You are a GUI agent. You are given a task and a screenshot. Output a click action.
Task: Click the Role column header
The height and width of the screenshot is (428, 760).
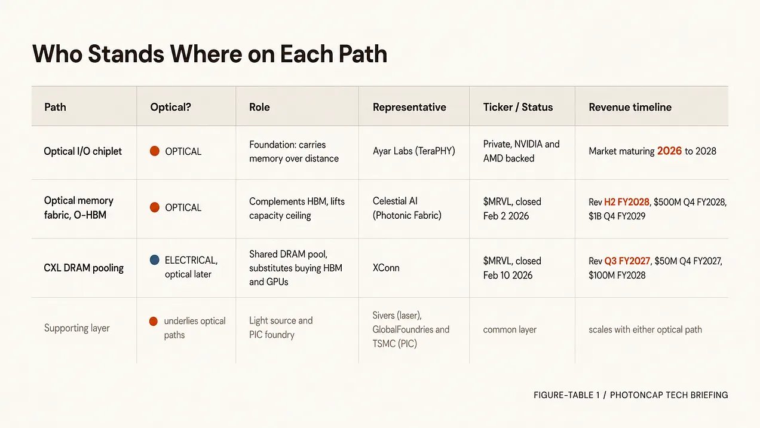259,108
